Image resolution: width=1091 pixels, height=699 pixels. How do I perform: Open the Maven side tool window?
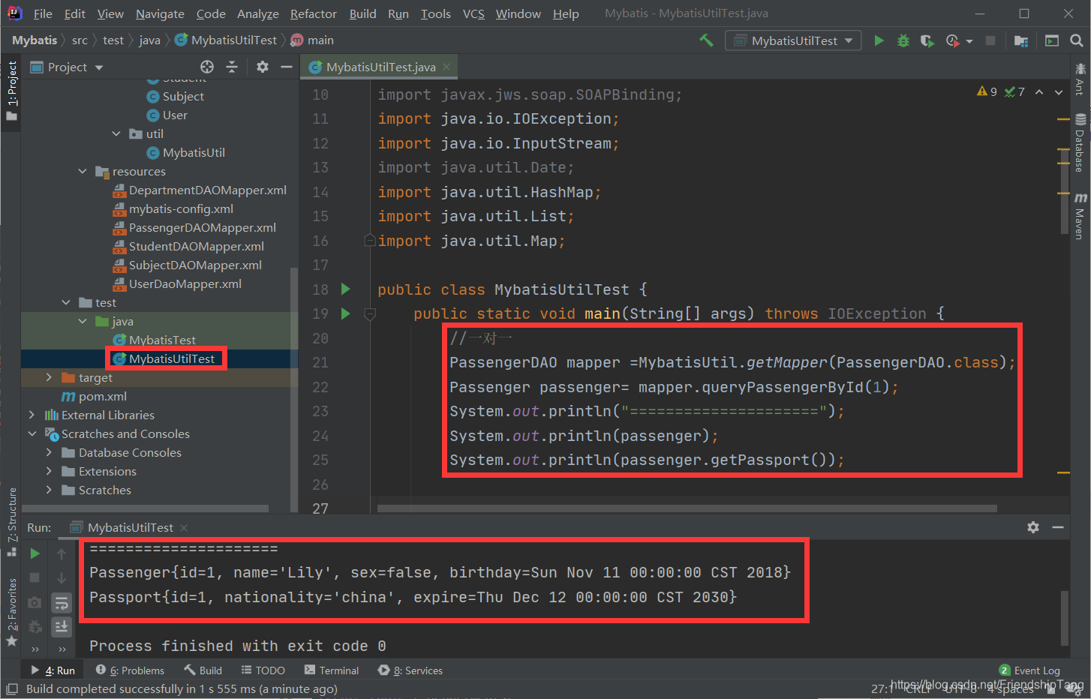1080,216
